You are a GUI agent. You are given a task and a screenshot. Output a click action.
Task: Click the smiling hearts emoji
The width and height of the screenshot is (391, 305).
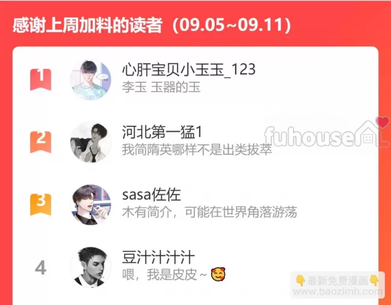click(218, 274)
